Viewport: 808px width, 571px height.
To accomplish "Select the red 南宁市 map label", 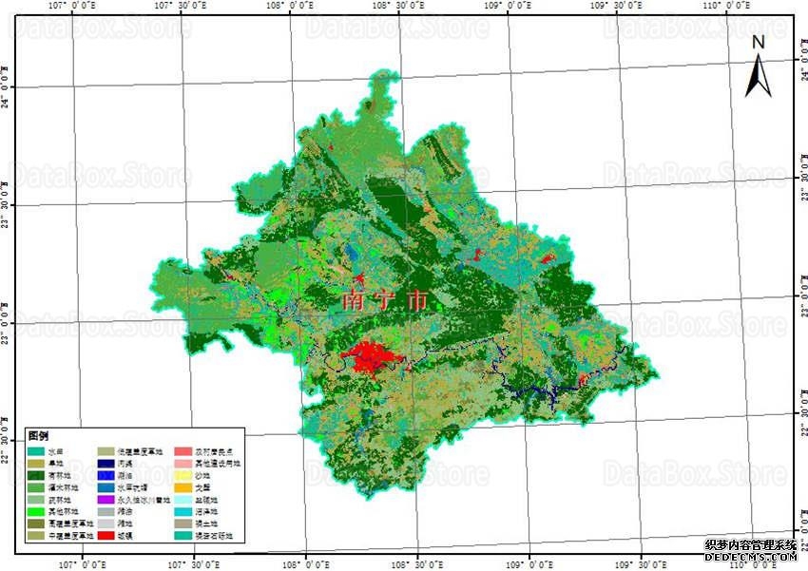I will (x=385, y=300).
